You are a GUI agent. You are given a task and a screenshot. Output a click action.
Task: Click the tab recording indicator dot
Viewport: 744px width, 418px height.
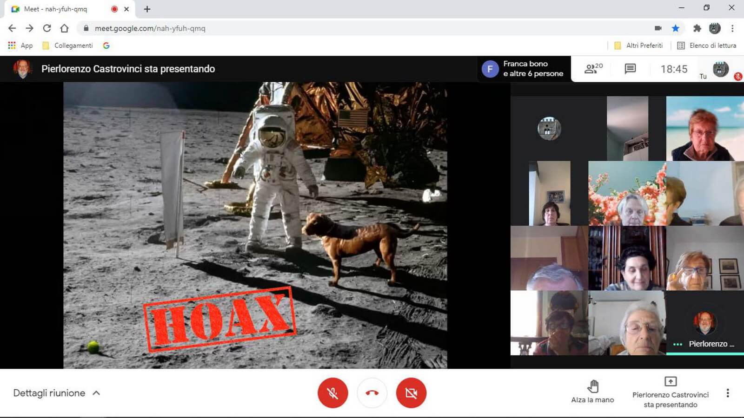pyautogui.click(x=114, y=9)
